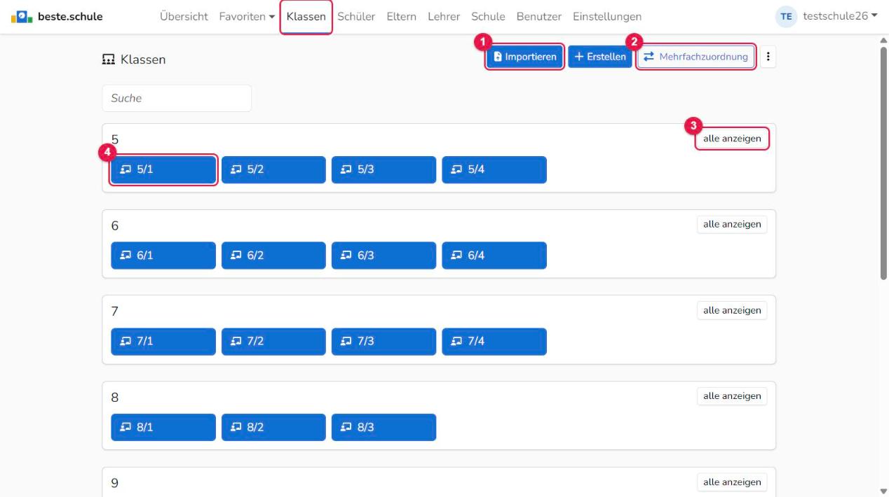Select class 7/3 tile
The height and width of the screenshot is (497, 889).
[384, 342]
